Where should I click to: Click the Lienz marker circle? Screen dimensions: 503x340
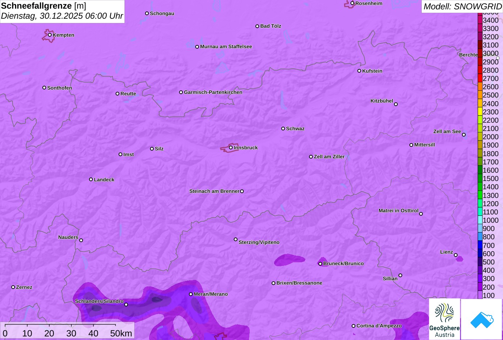[x=456, y=255]
